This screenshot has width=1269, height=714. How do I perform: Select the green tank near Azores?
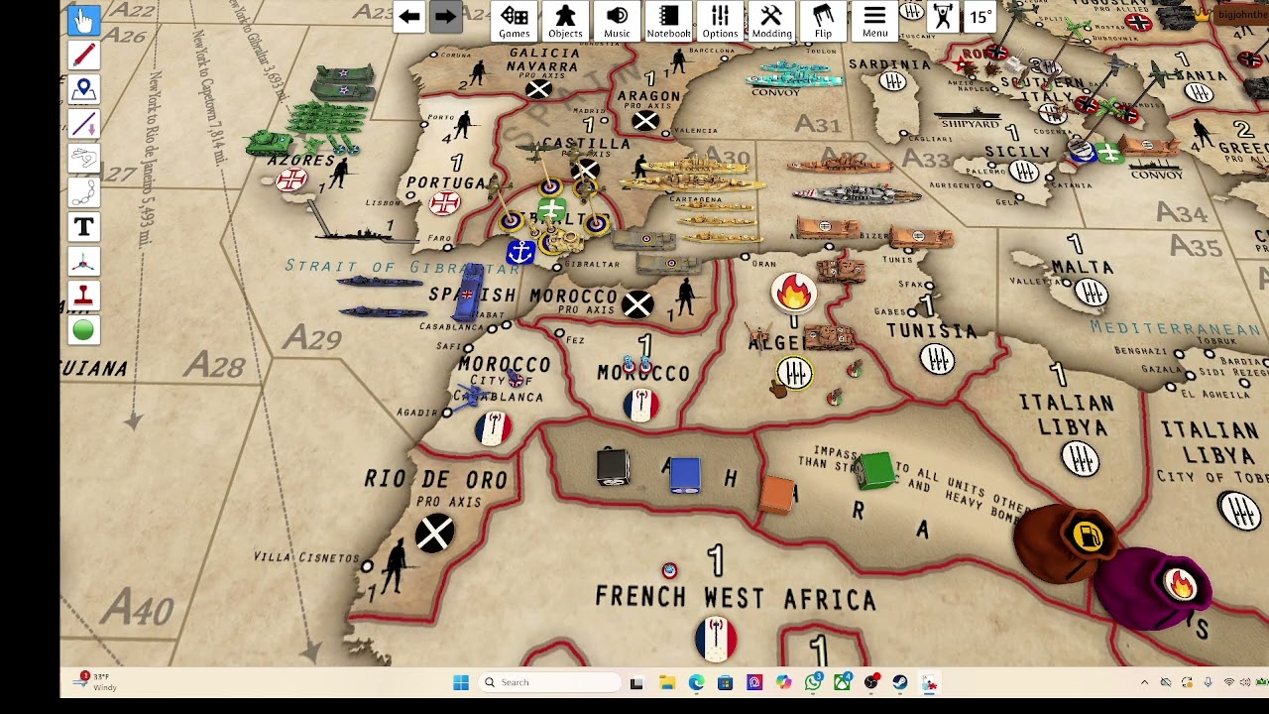[x=268, y=143]
